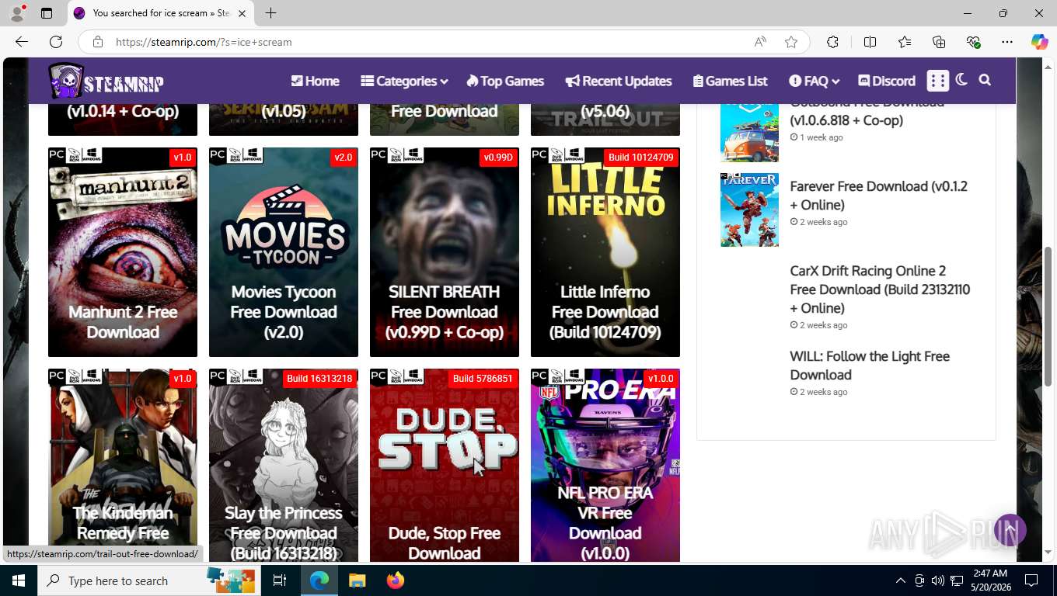
Task: Click the Farever Free Download link
Action: click(x=878, y=196)
